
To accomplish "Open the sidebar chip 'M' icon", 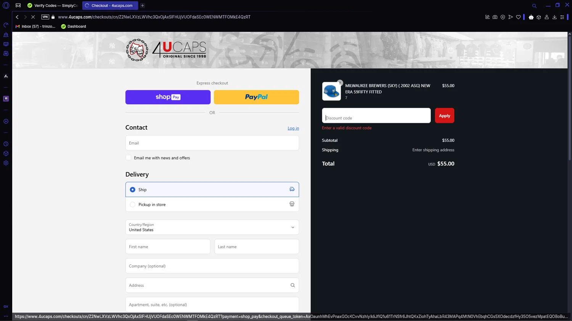I will (x=6, y=54).
